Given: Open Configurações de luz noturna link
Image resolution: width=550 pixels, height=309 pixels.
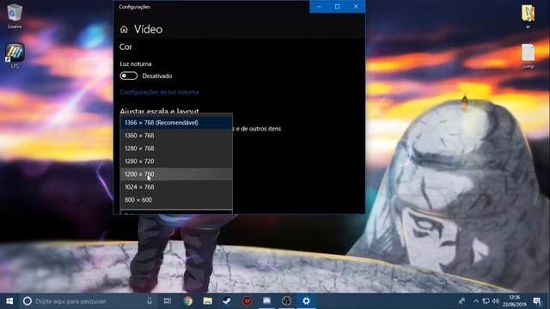Looking at the screenshot, I should [x=159, y=92].
